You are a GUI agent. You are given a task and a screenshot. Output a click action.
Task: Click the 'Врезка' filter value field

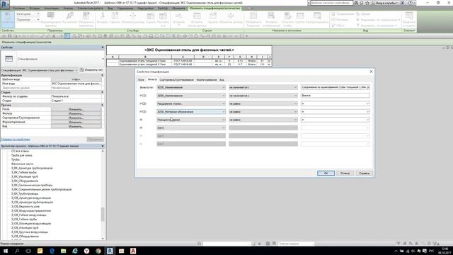point(335,96)
